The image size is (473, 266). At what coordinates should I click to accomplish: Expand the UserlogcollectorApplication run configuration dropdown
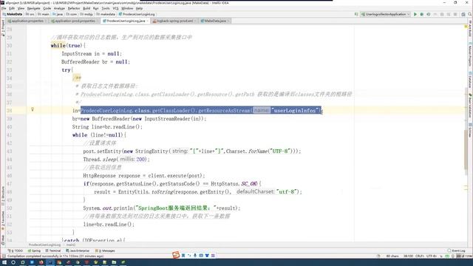click(385, 14)
